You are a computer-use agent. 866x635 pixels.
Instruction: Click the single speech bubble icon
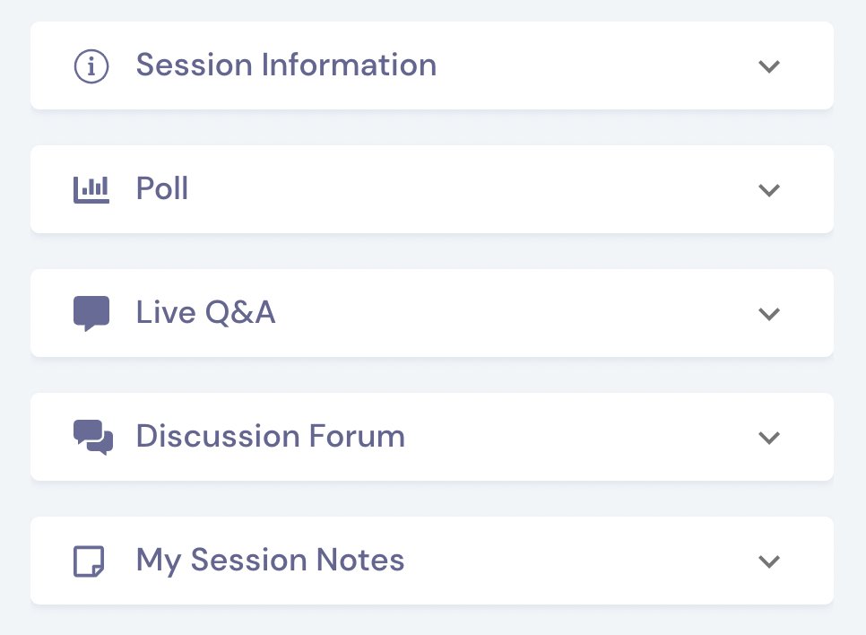pos(91,313)
